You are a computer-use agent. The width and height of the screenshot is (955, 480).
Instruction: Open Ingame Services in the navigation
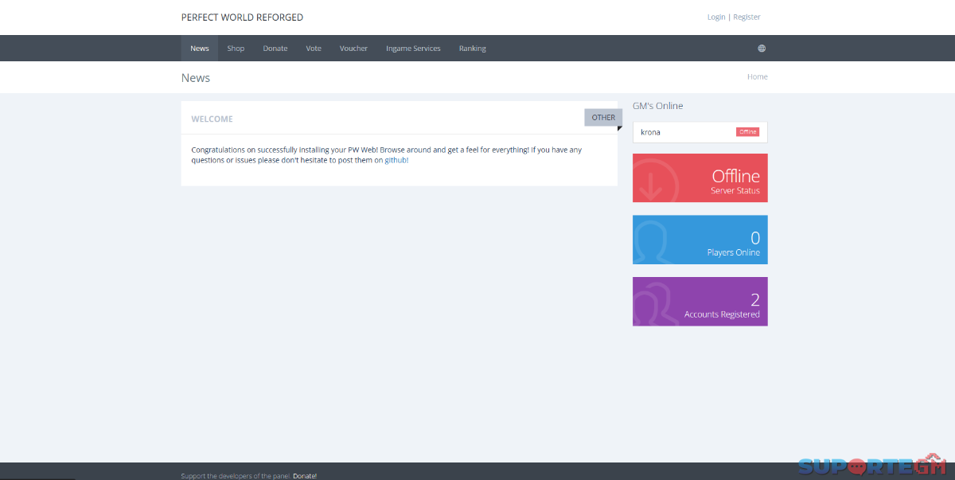[413, 49]
